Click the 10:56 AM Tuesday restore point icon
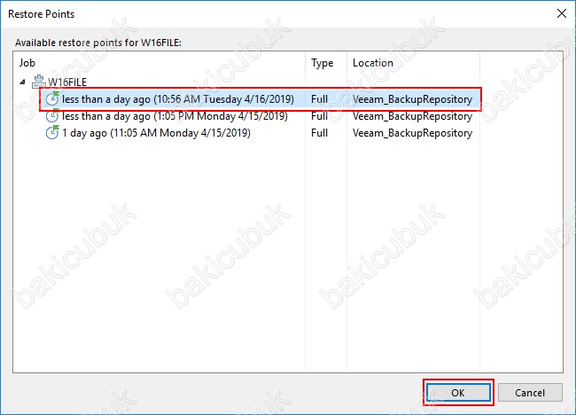Viewport: 576px width, 415px height. coord(52,99)
